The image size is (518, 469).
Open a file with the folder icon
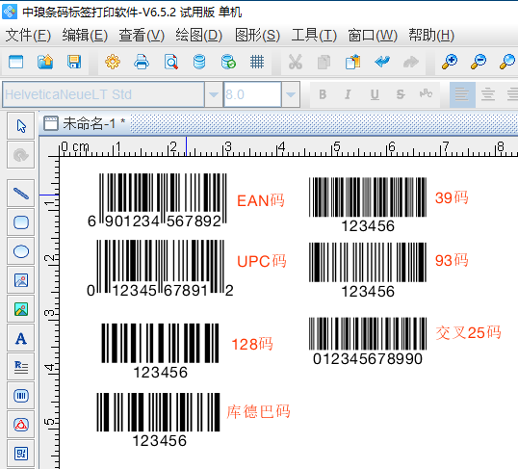tap(45, 62)
